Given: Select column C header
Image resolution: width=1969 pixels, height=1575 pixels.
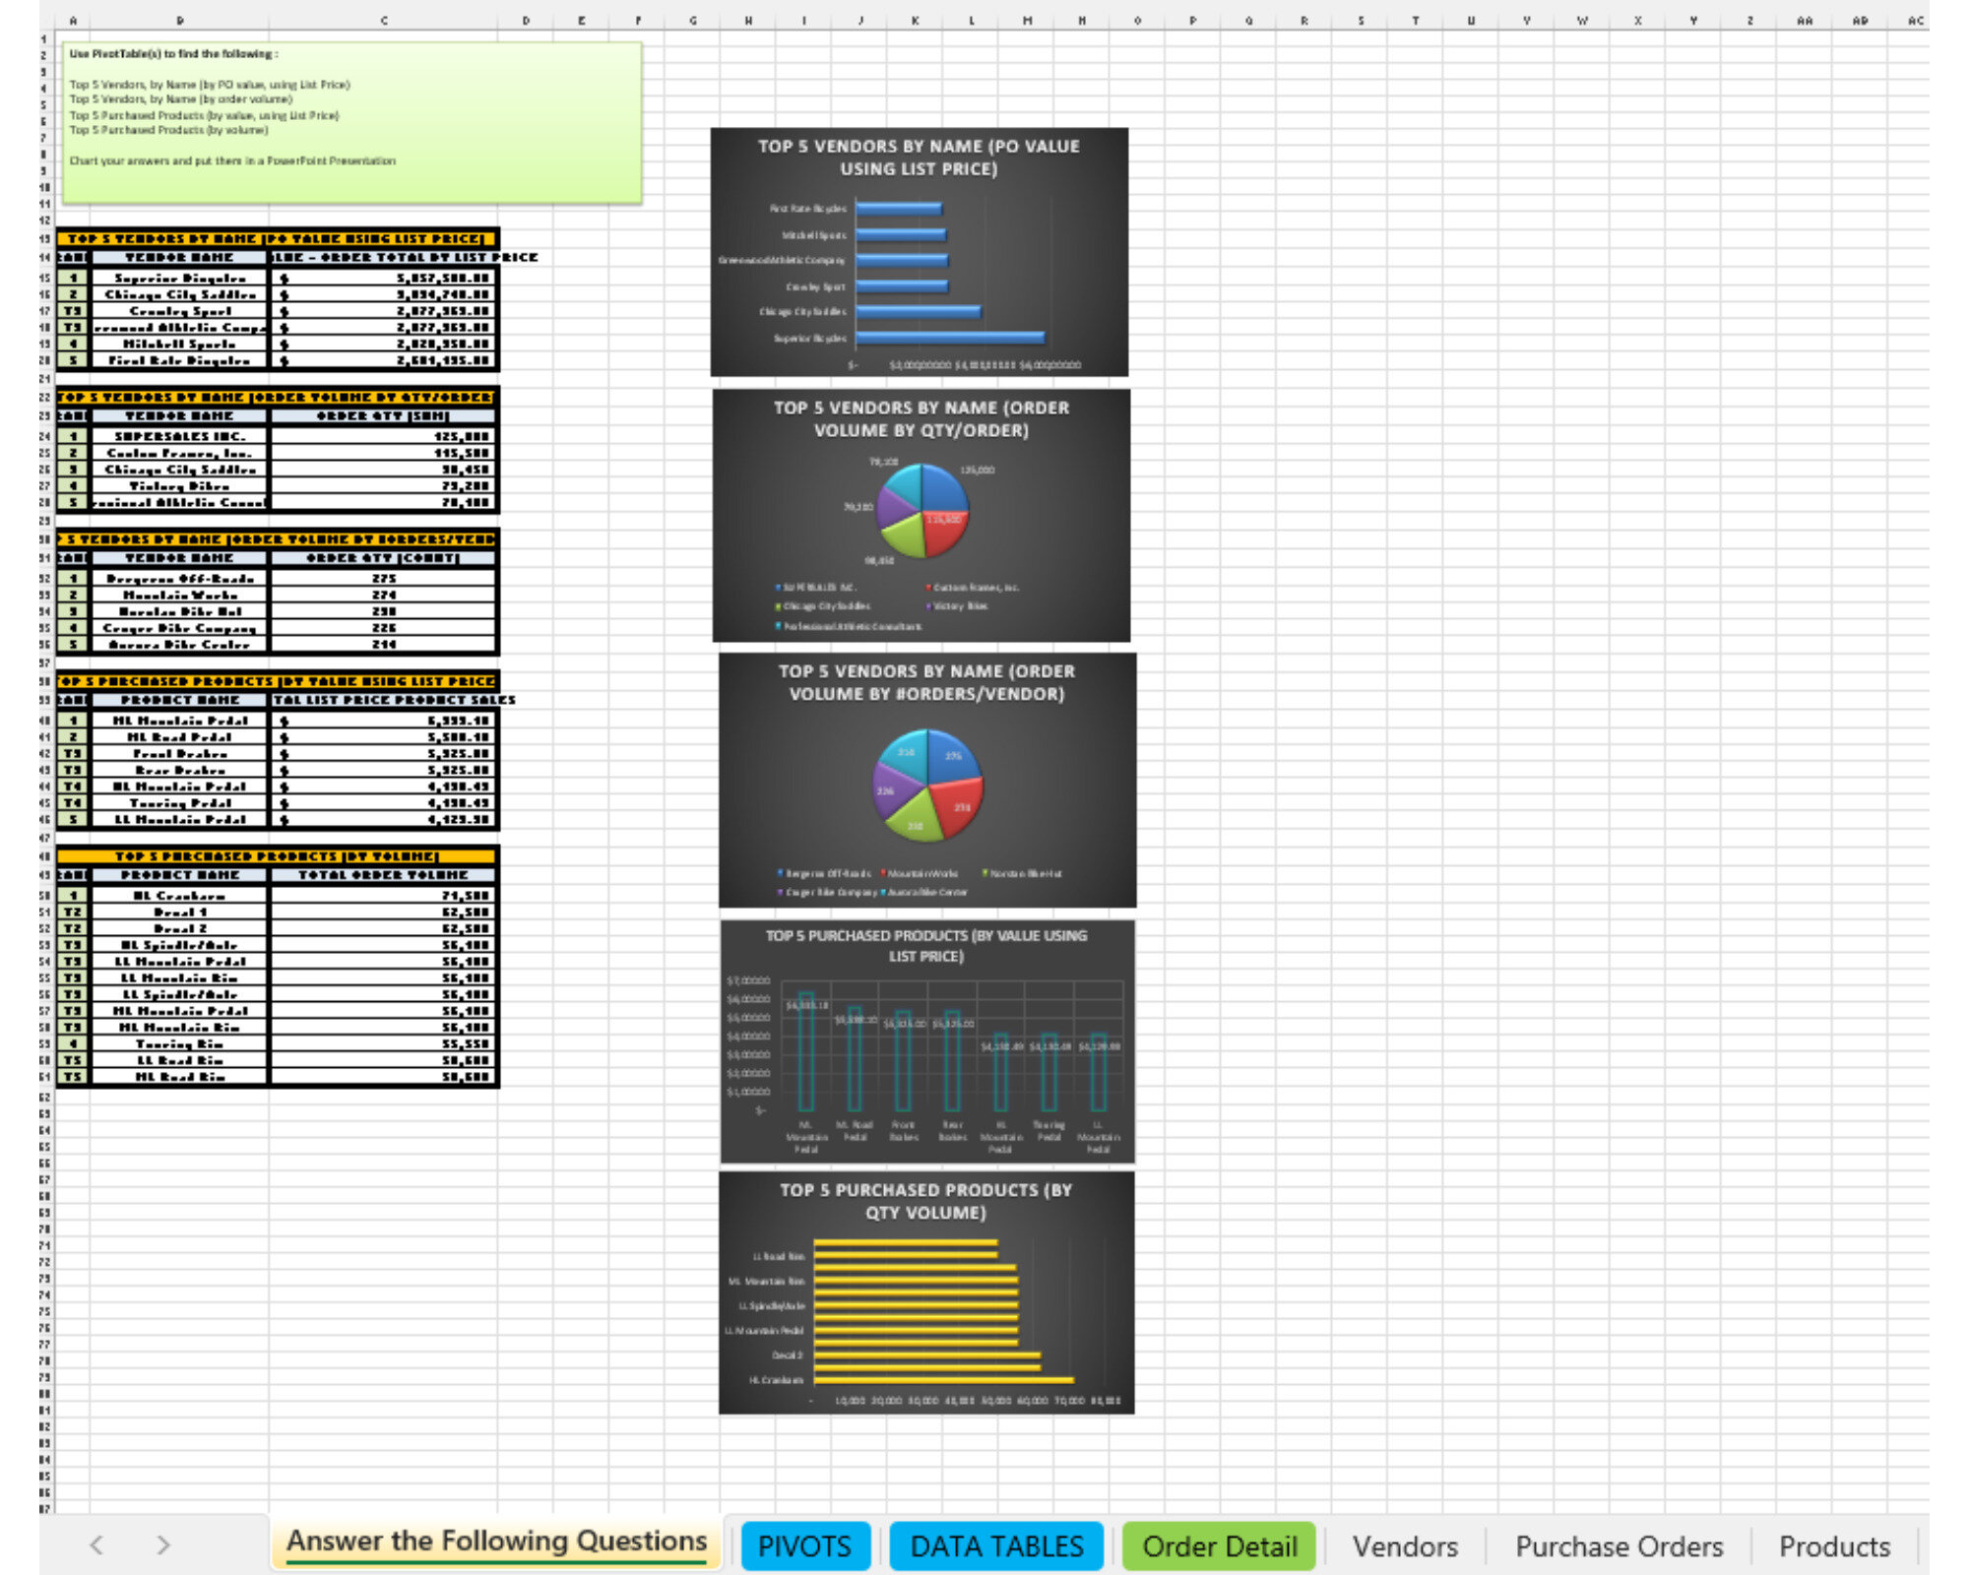Looking at the screenshot, I should [x=383, y=20].
